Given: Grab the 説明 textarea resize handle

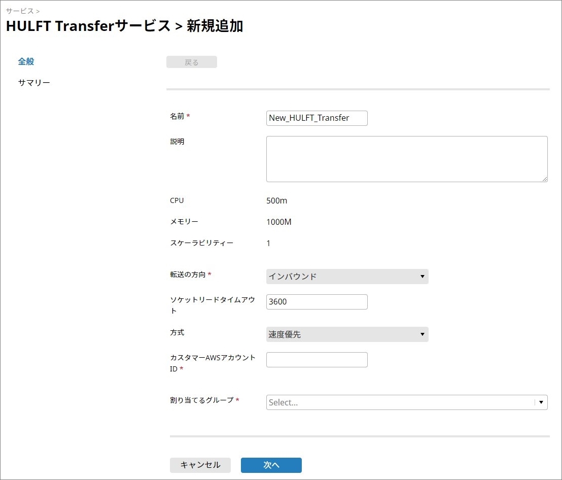Looking at the screenshot, I should (544, 179).
